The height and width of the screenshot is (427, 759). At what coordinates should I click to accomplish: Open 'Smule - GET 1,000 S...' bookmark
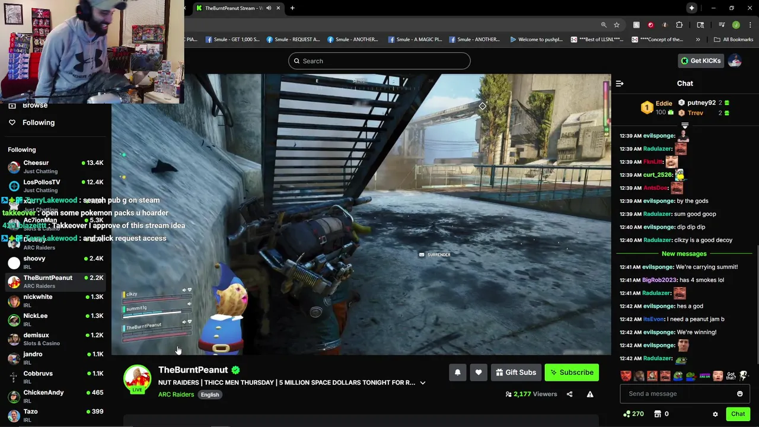(x=232, y=39)
